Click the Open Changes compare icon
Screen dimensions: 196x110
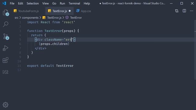point(177,11)
